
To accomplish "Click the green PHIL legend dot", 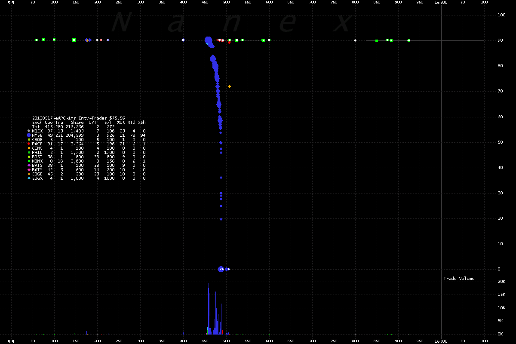I will (28, 152).
